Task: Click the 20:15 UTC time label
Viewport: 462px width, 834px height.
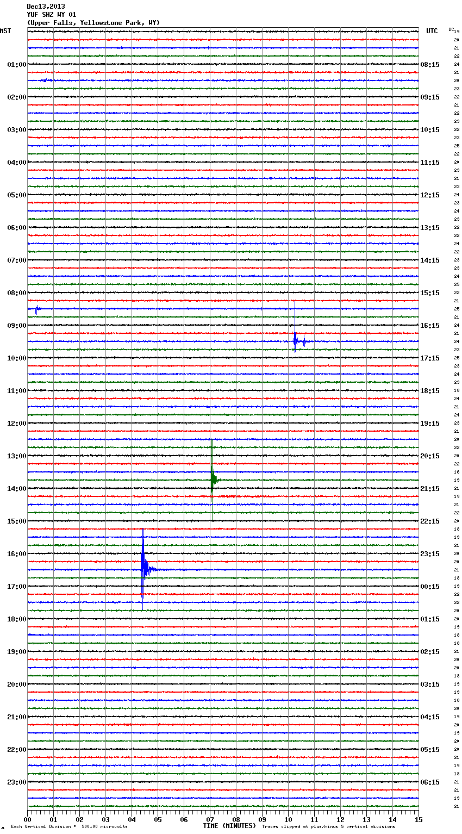Action: (430, 456)
